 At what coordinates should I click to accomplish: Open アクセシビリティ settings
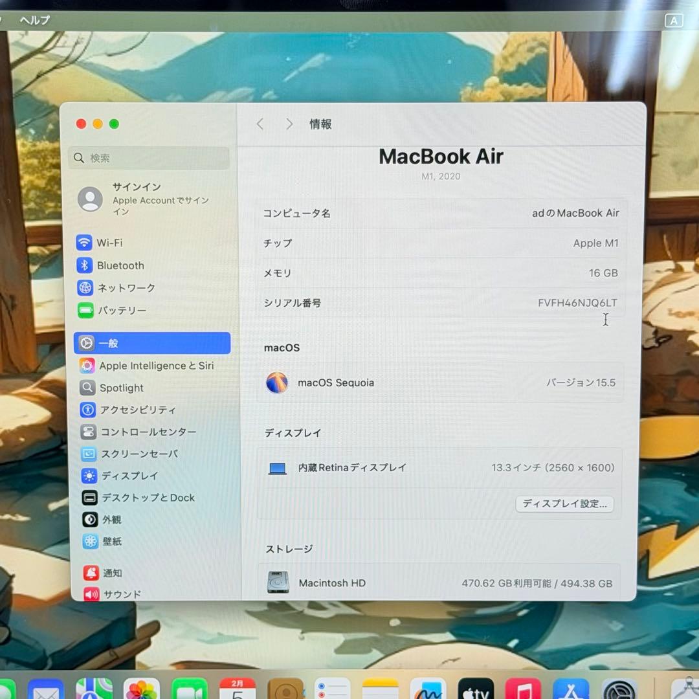(x=139, y=410)
